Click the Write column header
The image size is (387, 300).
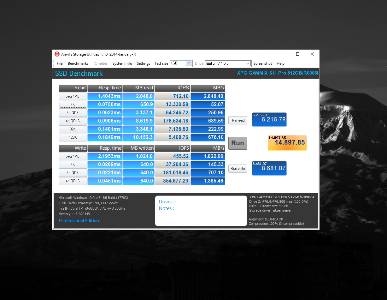coord(73,148)
